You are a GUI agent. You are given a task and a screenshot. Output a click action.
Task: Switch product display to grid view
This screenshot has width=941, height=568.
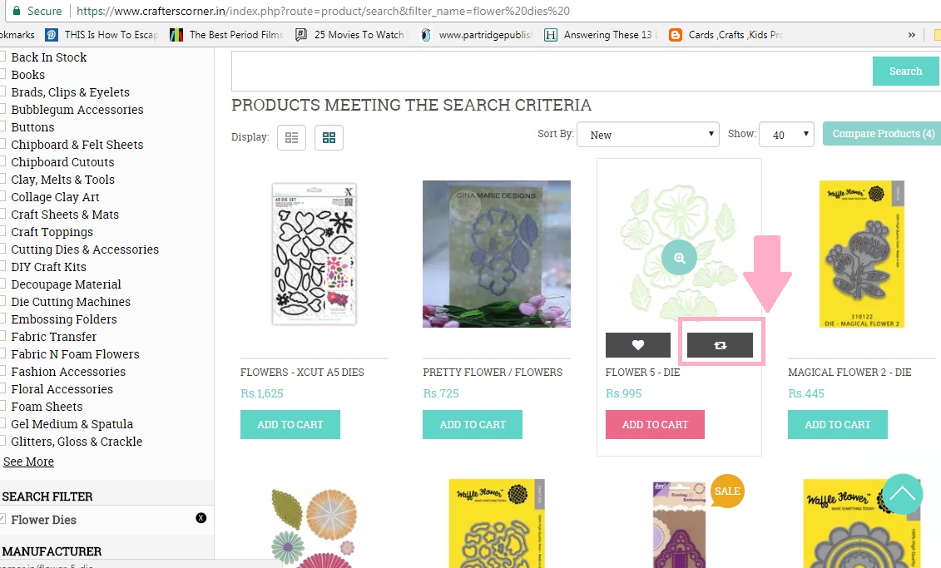329,136
